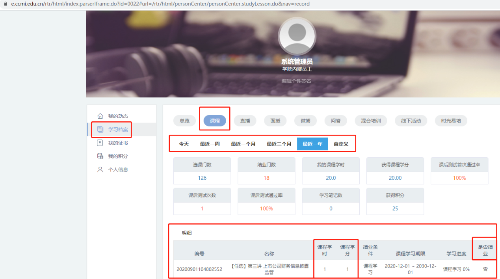Screen dimensions: 500x279
Task: Click the 选课门数 value 126
Action: click(202, 178)
